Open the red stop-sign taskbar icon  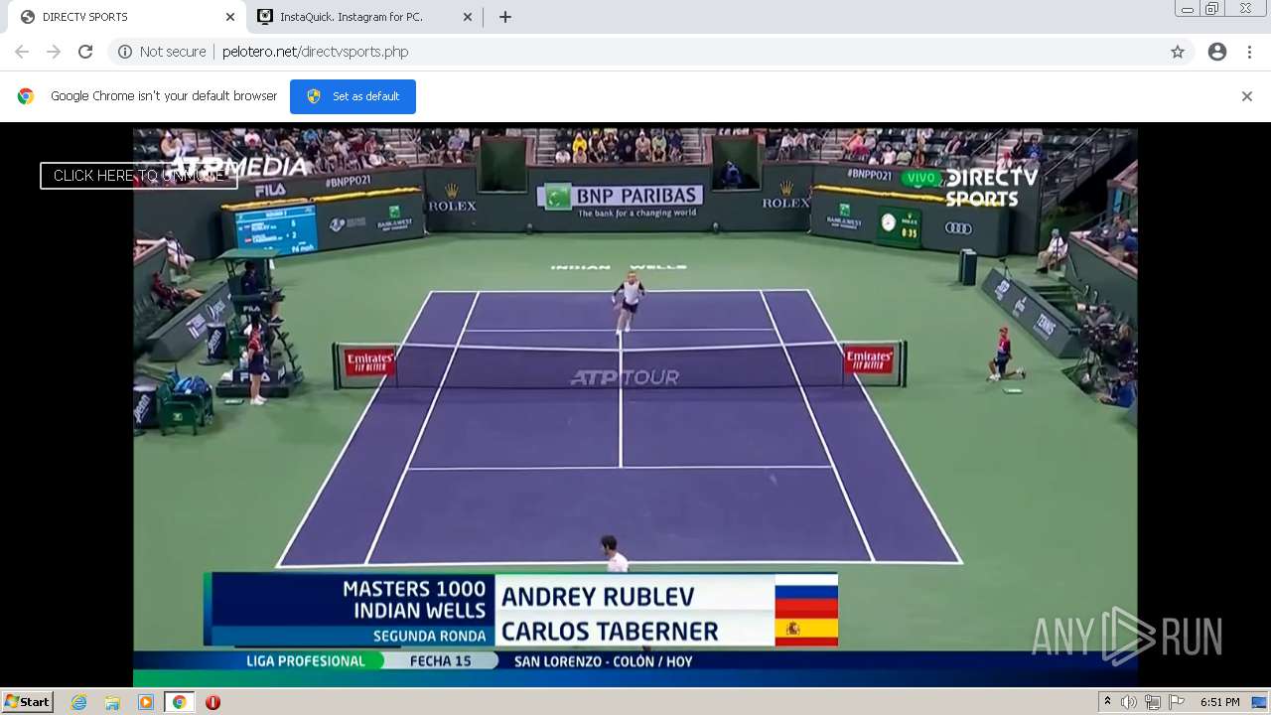(212, 702)
